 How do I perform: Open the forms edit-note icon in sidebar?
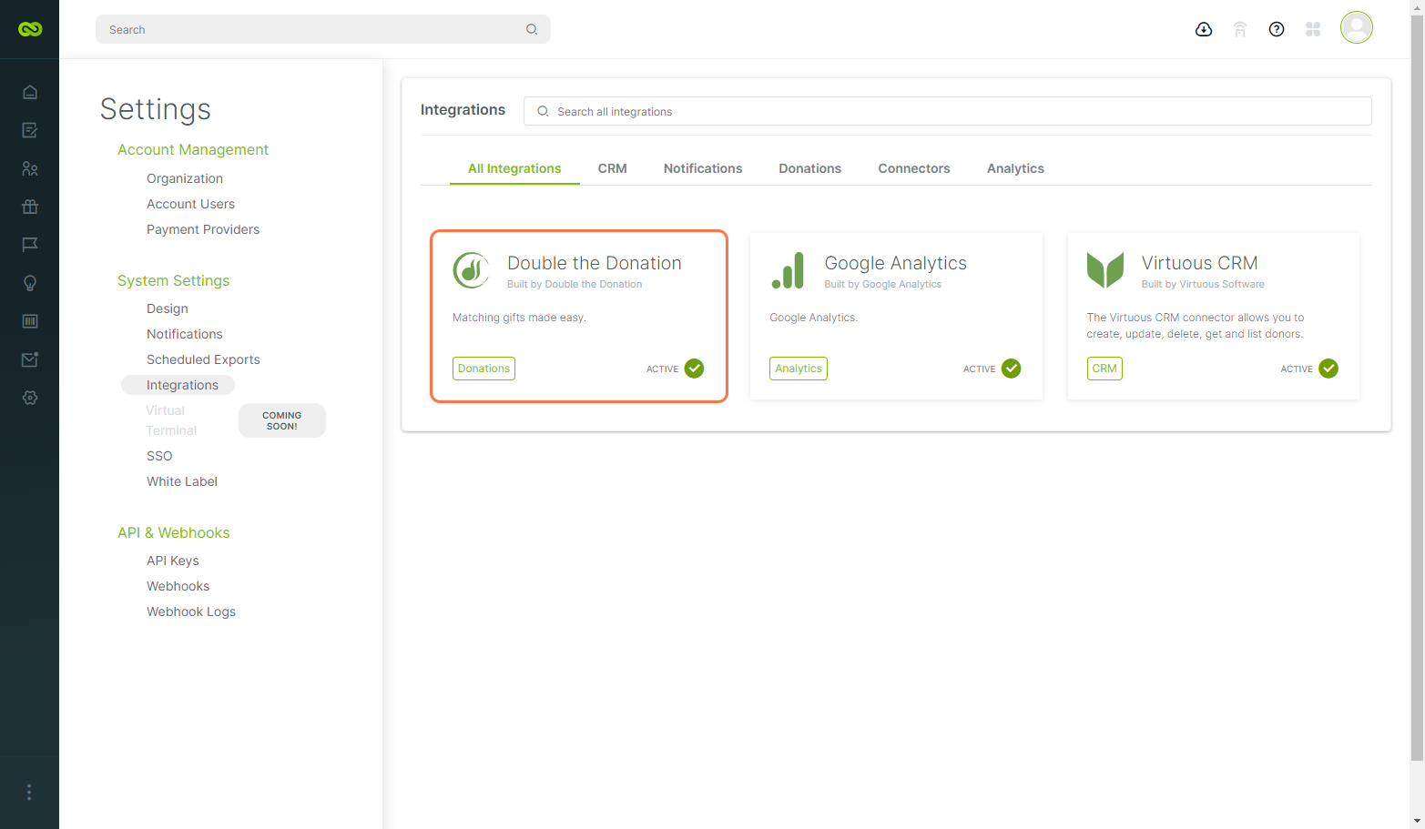pyautogui.click(x=30, y=130)
